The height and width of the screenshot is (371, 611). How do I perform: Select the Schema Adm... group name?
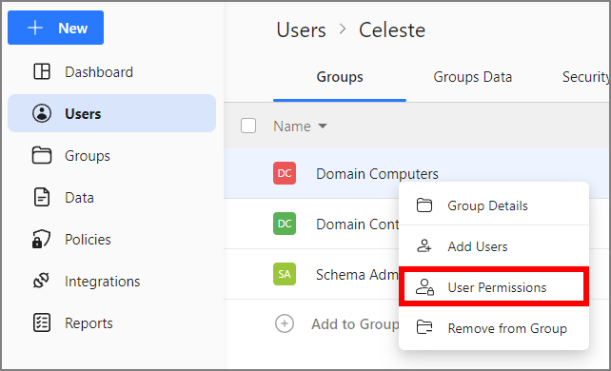pos(357,275)
